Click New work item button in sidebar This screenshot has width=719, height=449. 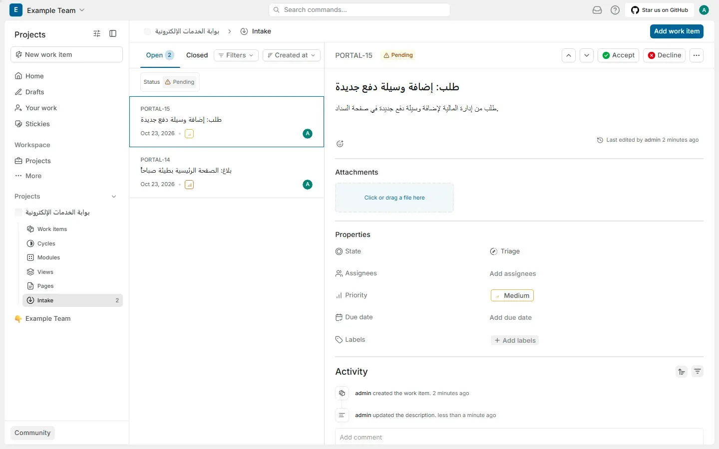[67, 55]
